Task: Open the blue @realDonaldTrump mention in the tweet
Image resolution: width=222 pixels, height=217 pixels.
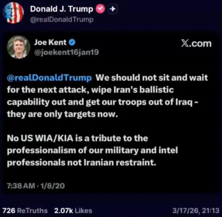Action: point(49,78)
